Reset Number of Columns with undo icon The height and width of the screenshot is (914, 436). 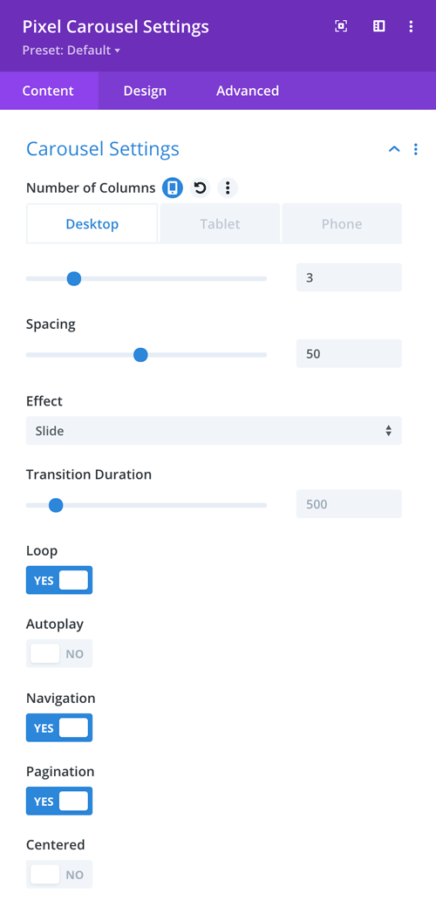click(x=200, y=188)
